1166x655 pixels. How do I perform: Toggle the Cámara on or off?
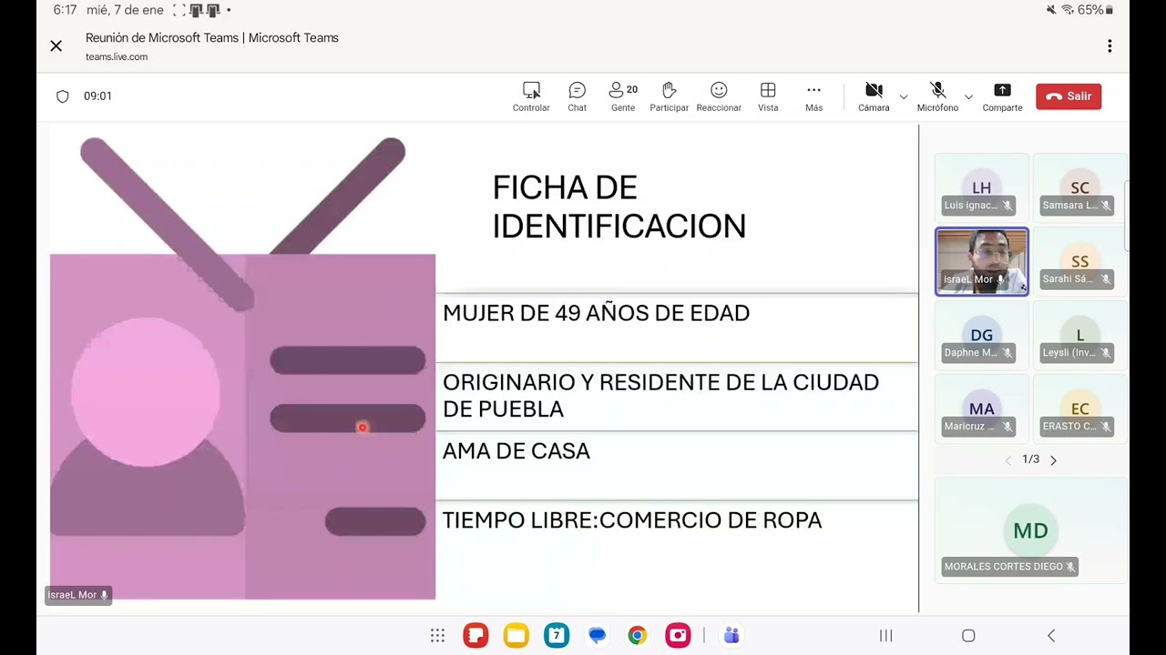point(874,96)
